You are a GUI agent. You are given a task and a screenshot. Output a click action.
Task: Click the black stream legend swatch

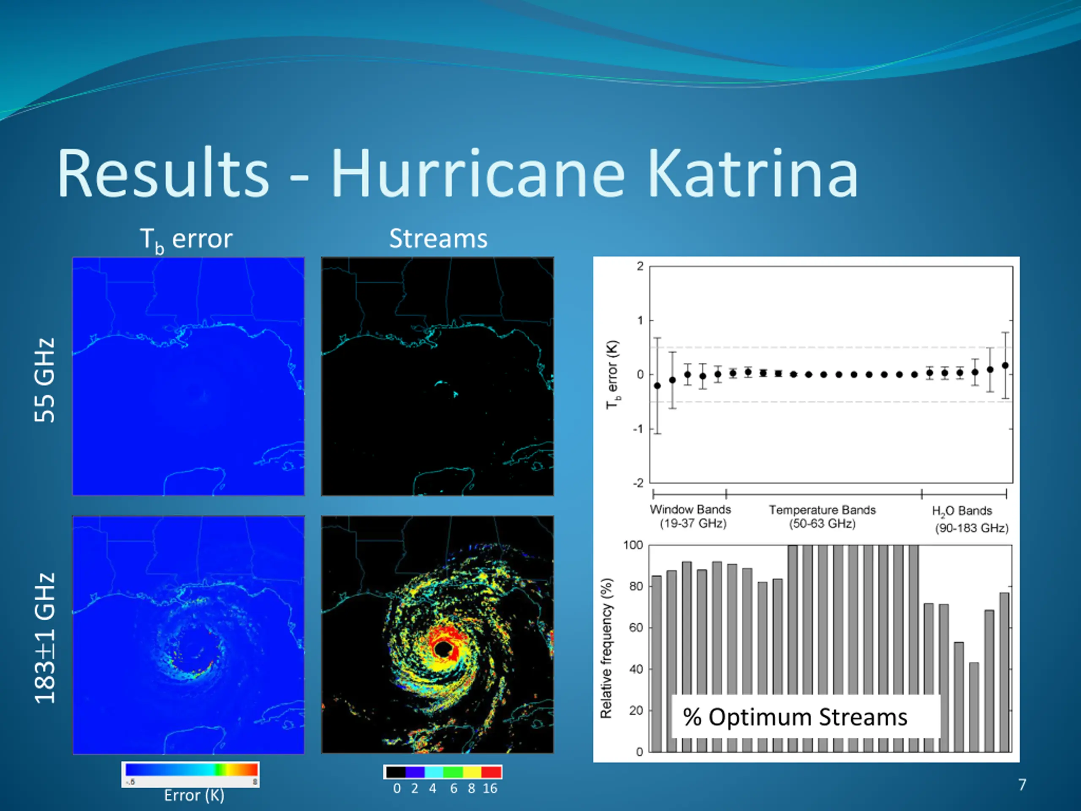coord(396,772)
